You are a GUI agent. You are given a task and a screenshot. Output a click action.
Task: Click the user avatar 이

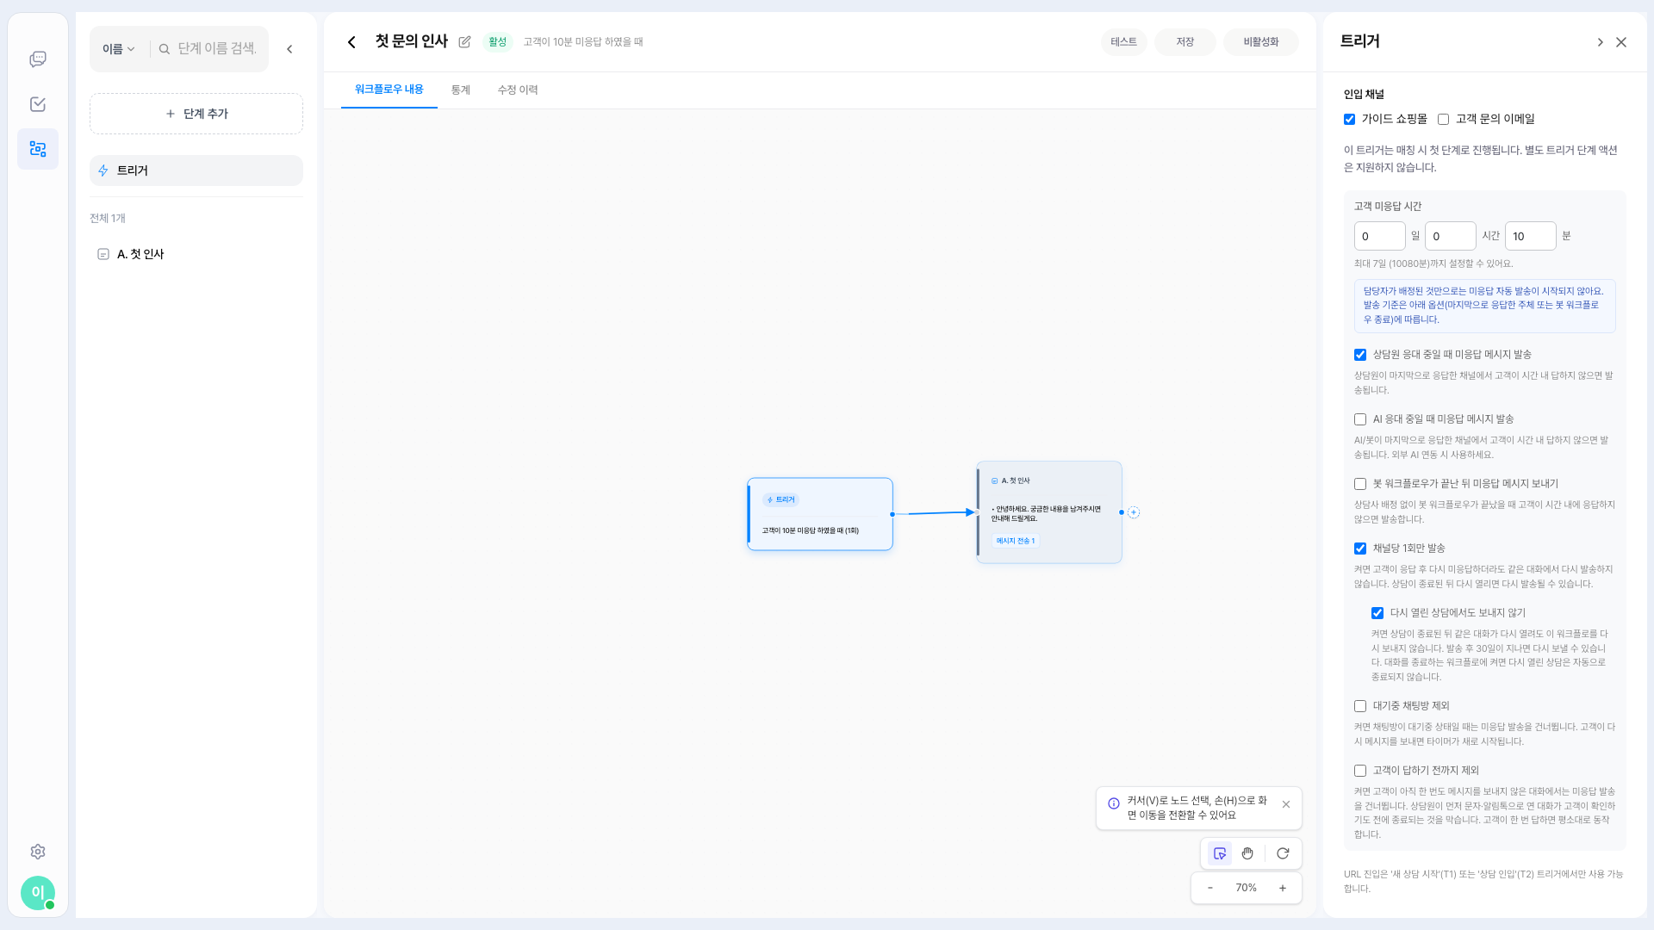[38, 893]
